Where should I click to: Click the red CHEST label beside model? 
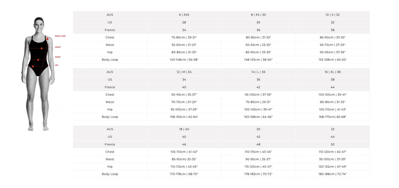pyautogui.click(x=58, y=47)
